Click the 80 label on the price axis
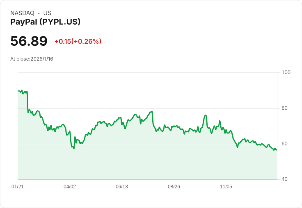 [x=285, y=108]
